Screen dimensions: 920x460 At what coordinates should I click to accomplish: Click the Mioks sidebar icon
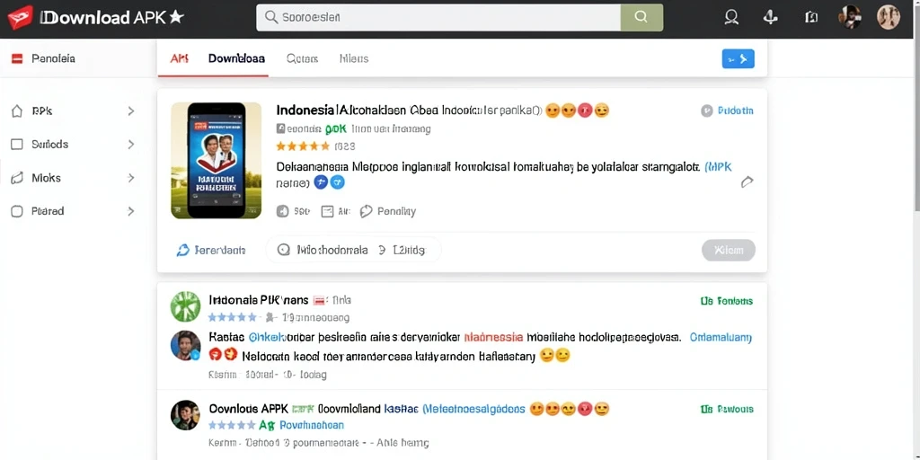(x=17, y=178)
